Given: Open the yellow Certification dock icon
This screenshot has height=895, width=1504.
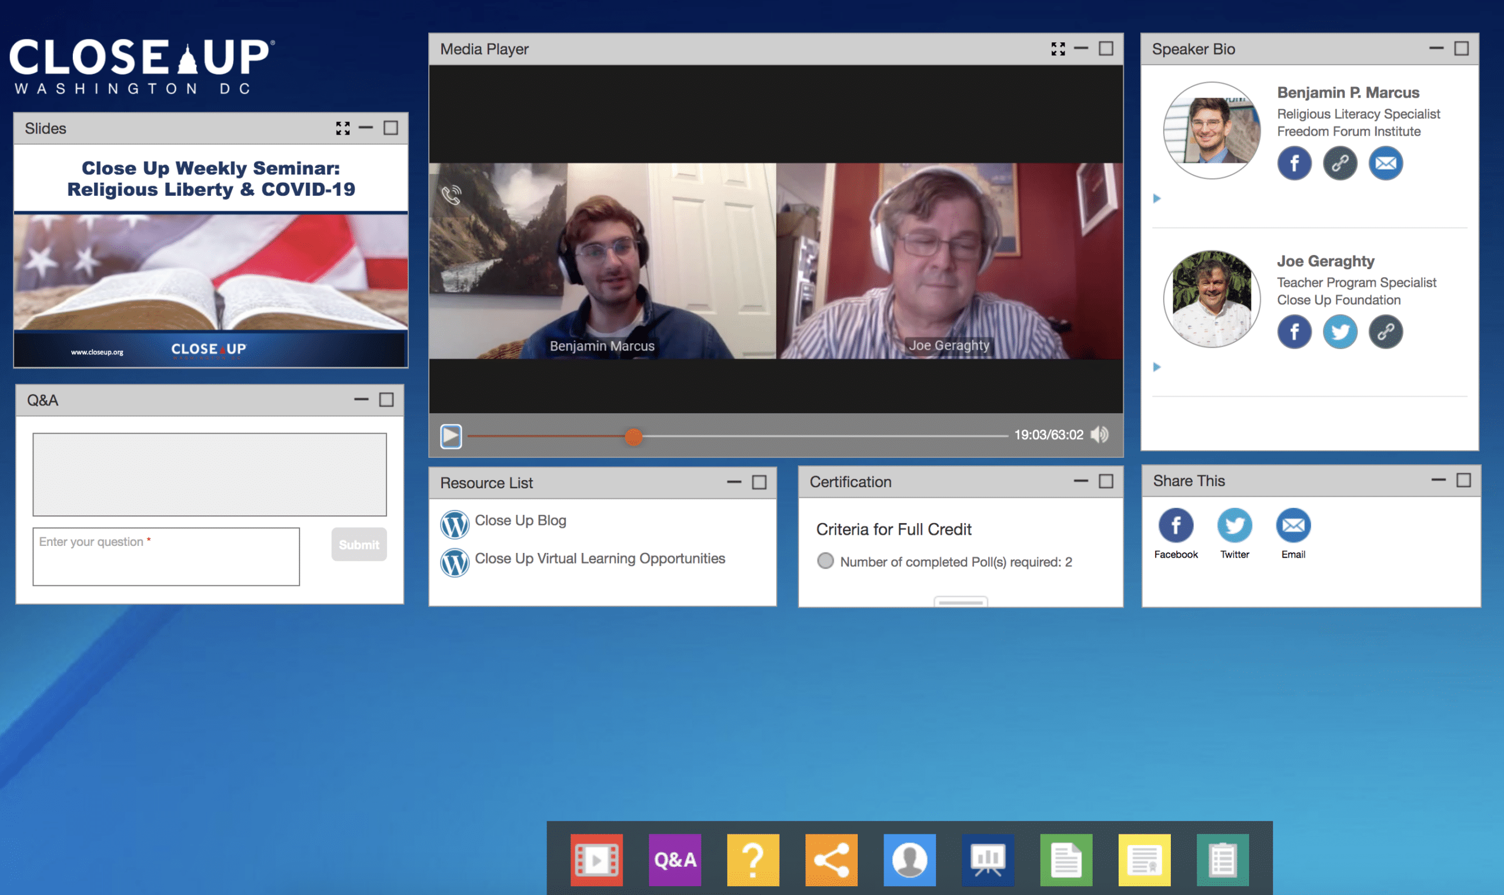Looking at the screenshot, I should click(1144, 859).
